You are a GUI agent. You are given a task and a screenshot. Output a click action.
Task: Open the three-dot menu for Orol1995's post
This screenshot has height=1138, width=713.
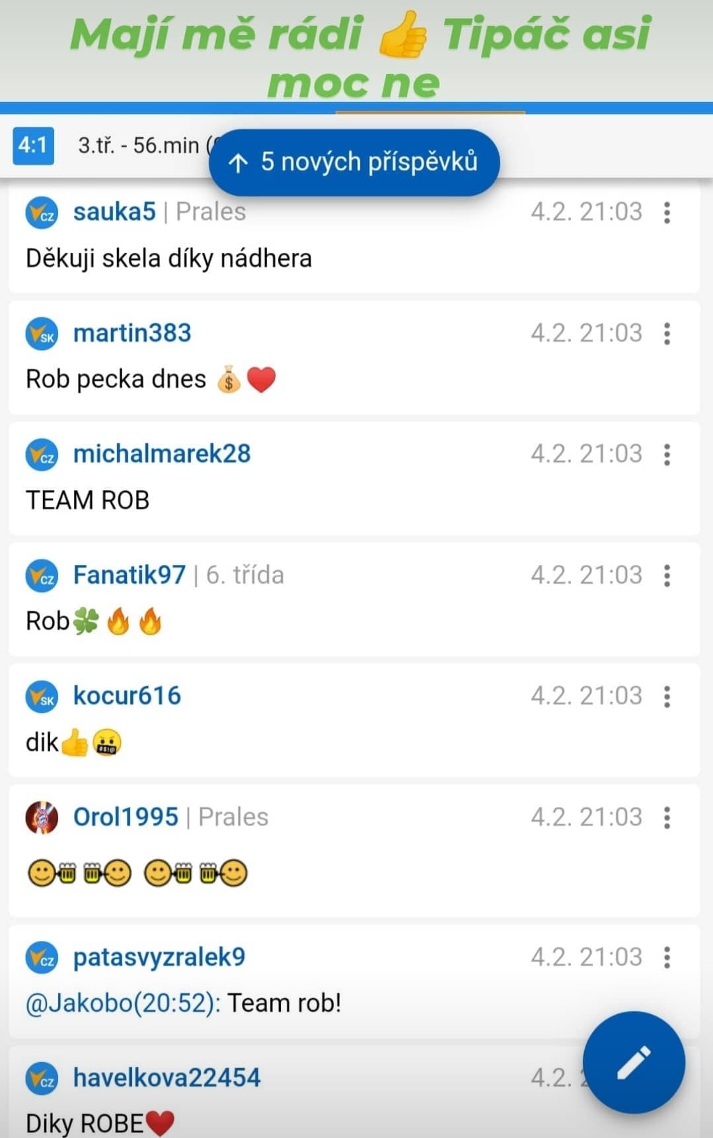(x=667, y=817)
